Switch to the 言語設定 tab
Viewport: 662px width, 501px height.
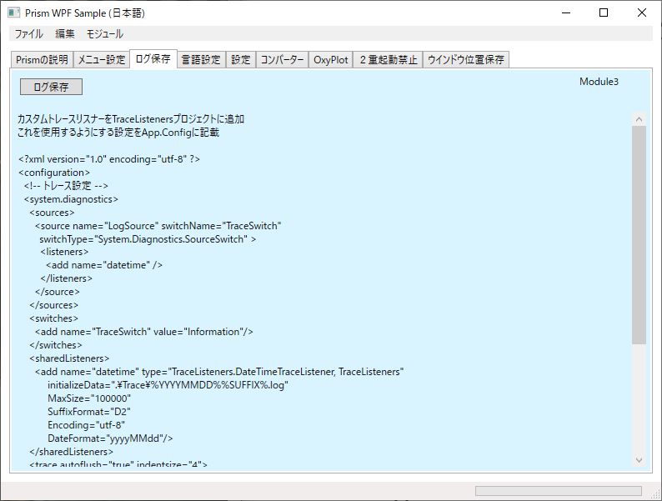[202, 60]
